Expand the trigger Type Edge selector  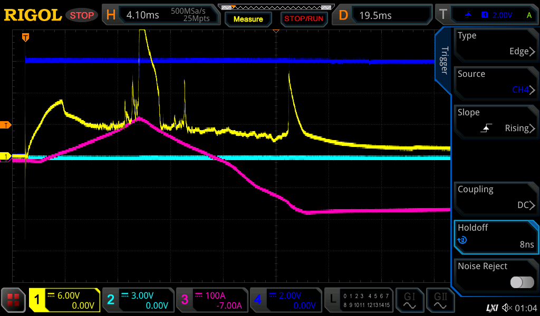(496, 44)
